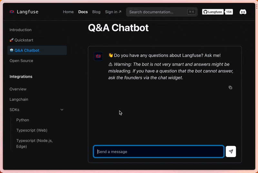
Task: Click the Sign in link
Action: (113, 12)
